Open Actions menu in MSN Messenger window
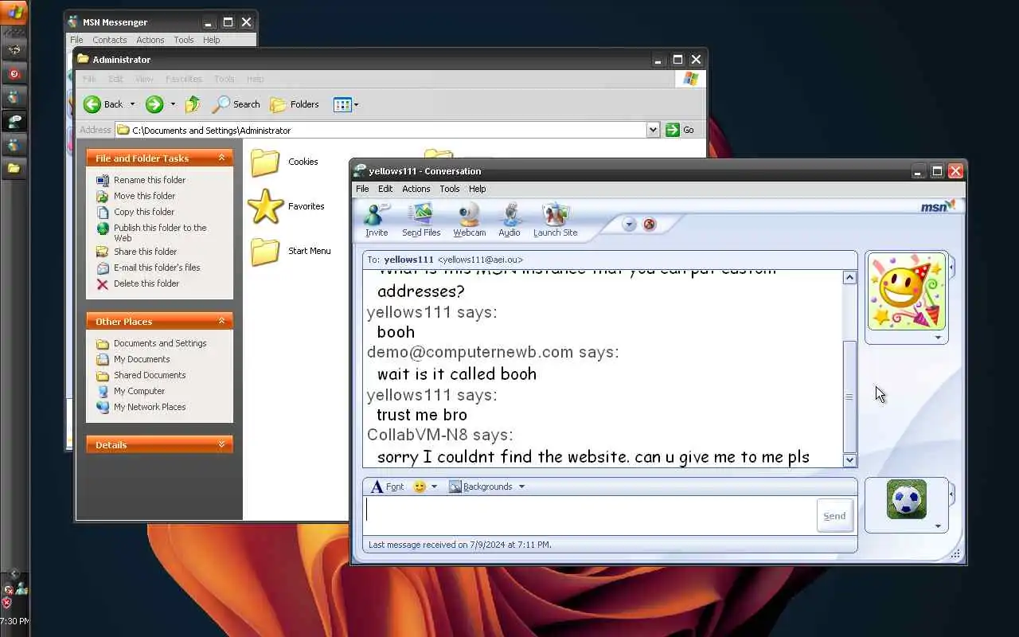 pyautogui.click(x=150, y=40)
